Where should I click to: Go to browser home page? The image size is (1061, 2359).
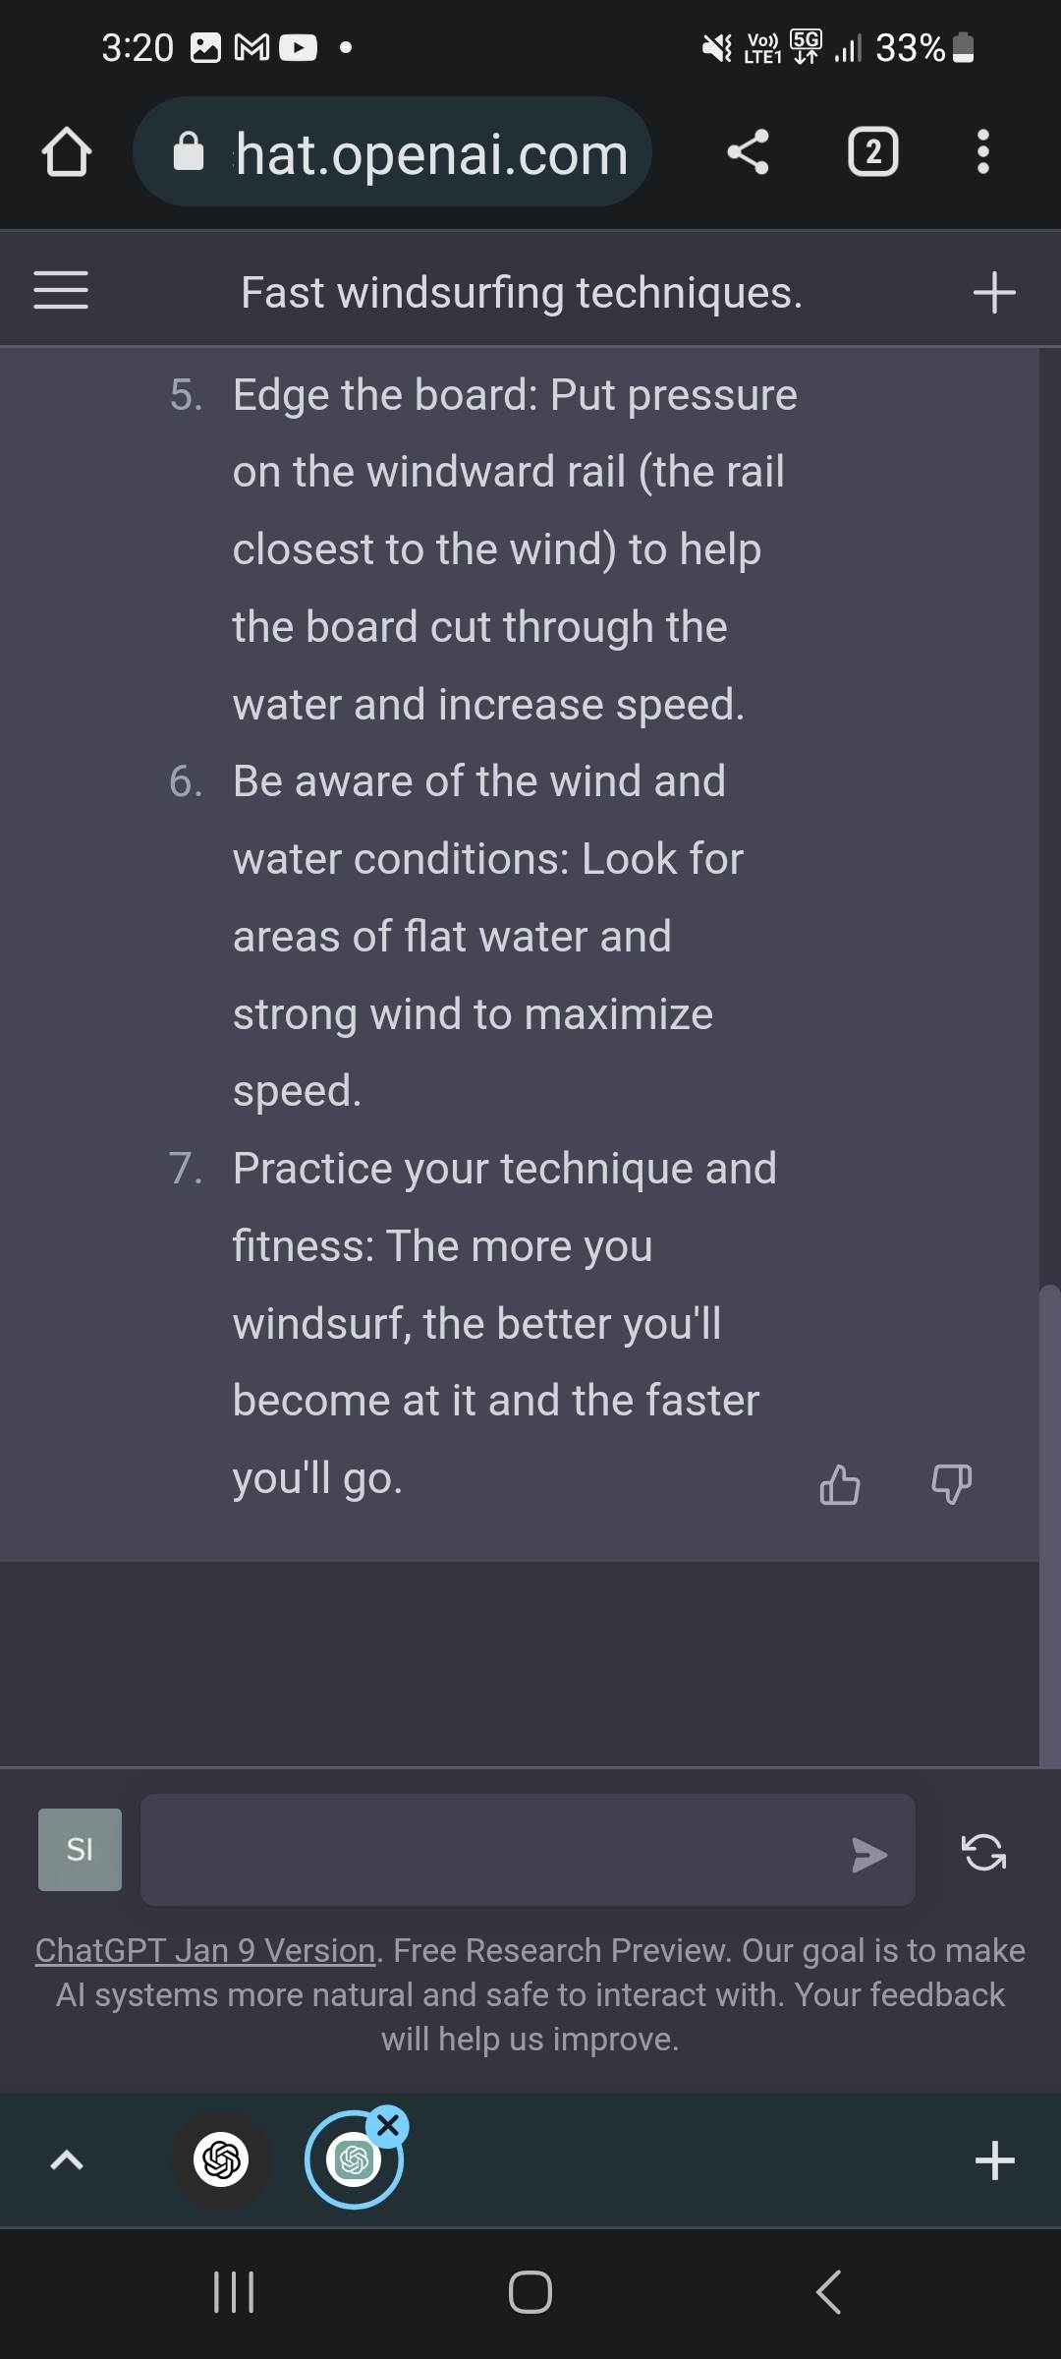click(x=67, y=152)
